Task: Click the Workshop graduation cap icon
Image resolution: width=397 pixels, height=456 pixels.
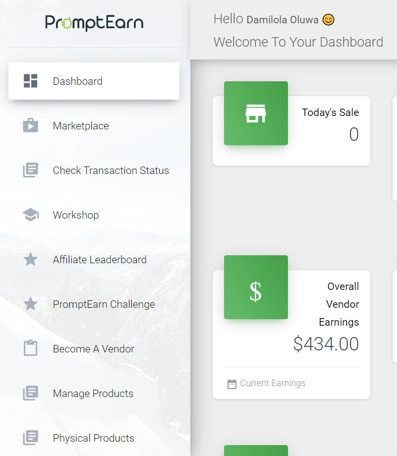Action: [31, 215]
